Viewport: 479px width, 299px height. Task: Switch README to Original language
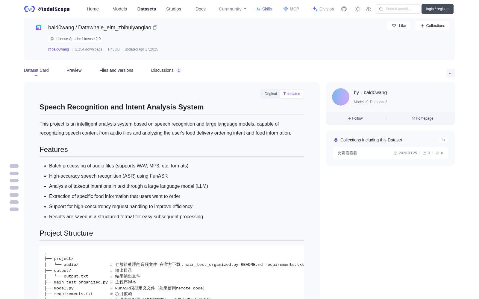coord(271,94)
